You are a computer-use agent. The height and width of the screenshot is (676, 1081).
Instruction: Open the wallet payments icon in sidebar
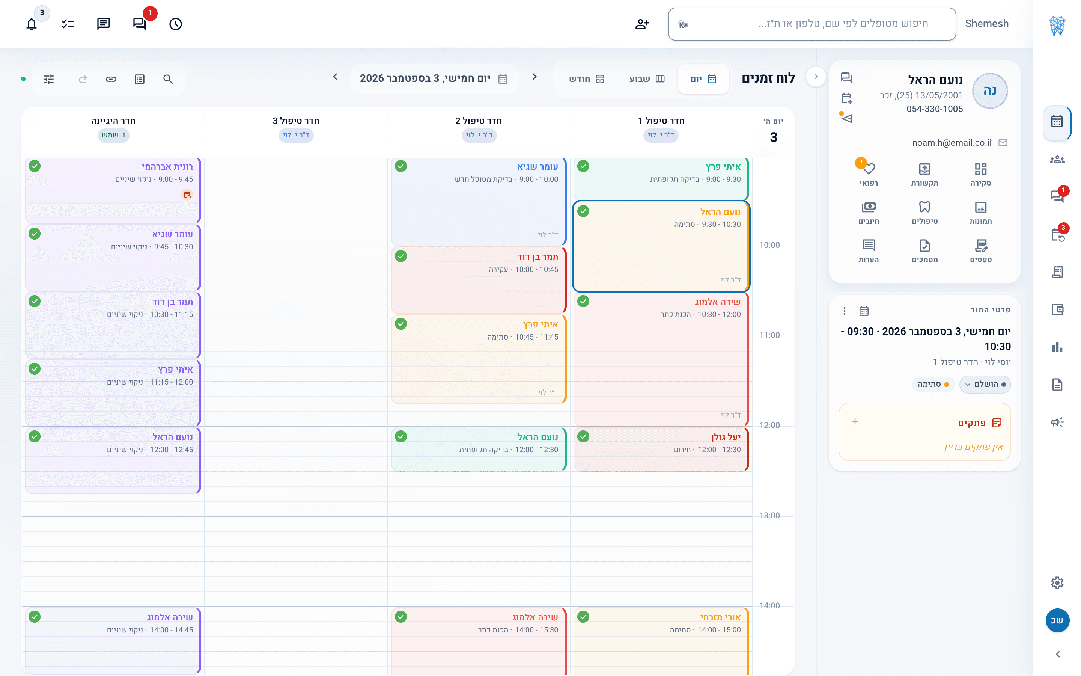[1057, 309]
